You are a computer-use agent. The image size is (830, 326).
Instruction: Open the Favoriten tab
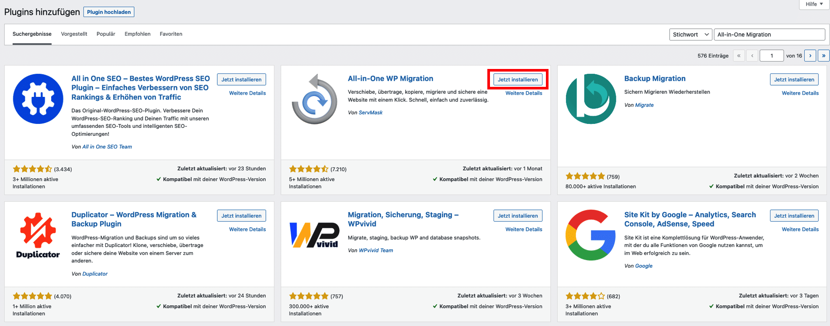(x=171, y=34)
